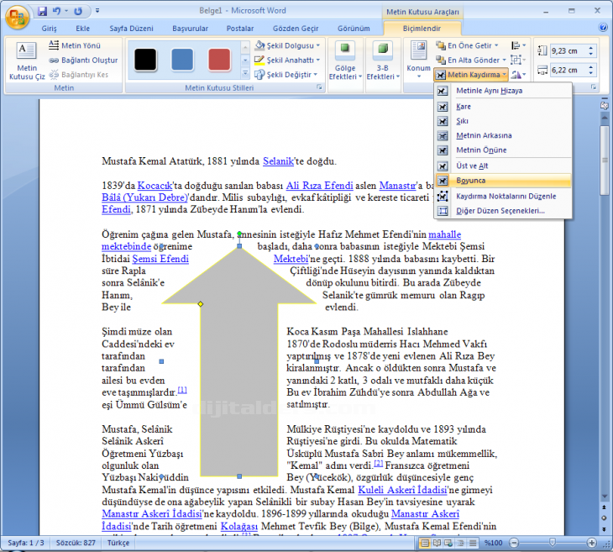Follow the Ali Rıza Efendi link

319,186
